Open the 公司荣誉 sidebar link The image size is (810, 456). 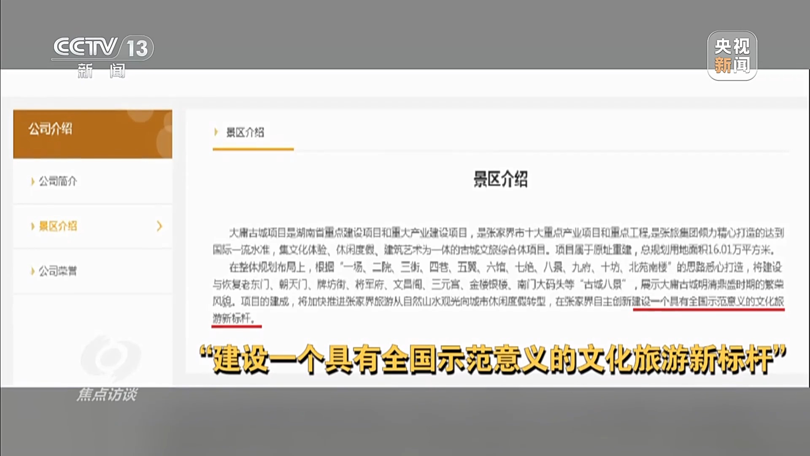(x=58, y=271)
